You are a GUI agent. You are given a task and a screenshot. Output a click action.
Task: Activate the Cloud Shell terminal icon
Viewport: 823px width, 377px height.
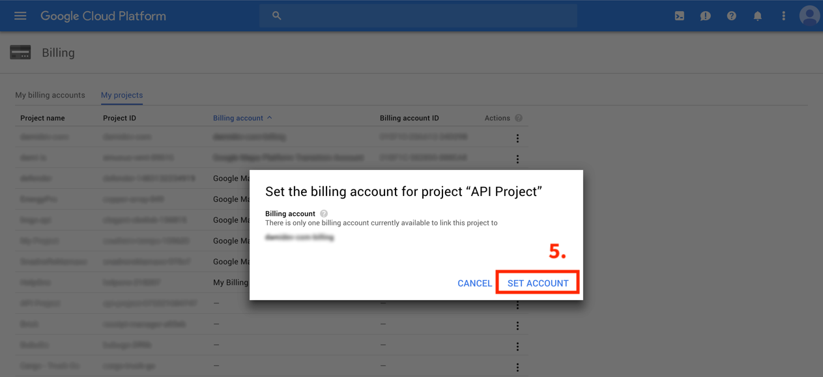(x=679, y=16)
